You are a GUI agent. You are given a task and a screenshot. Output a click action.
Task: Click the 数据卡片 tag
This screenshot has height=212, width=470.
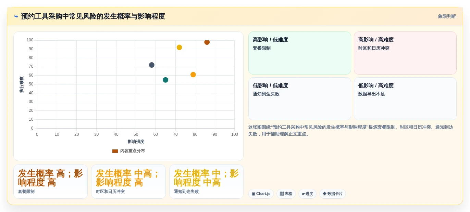pyautogui.click(x=333, y=194)
